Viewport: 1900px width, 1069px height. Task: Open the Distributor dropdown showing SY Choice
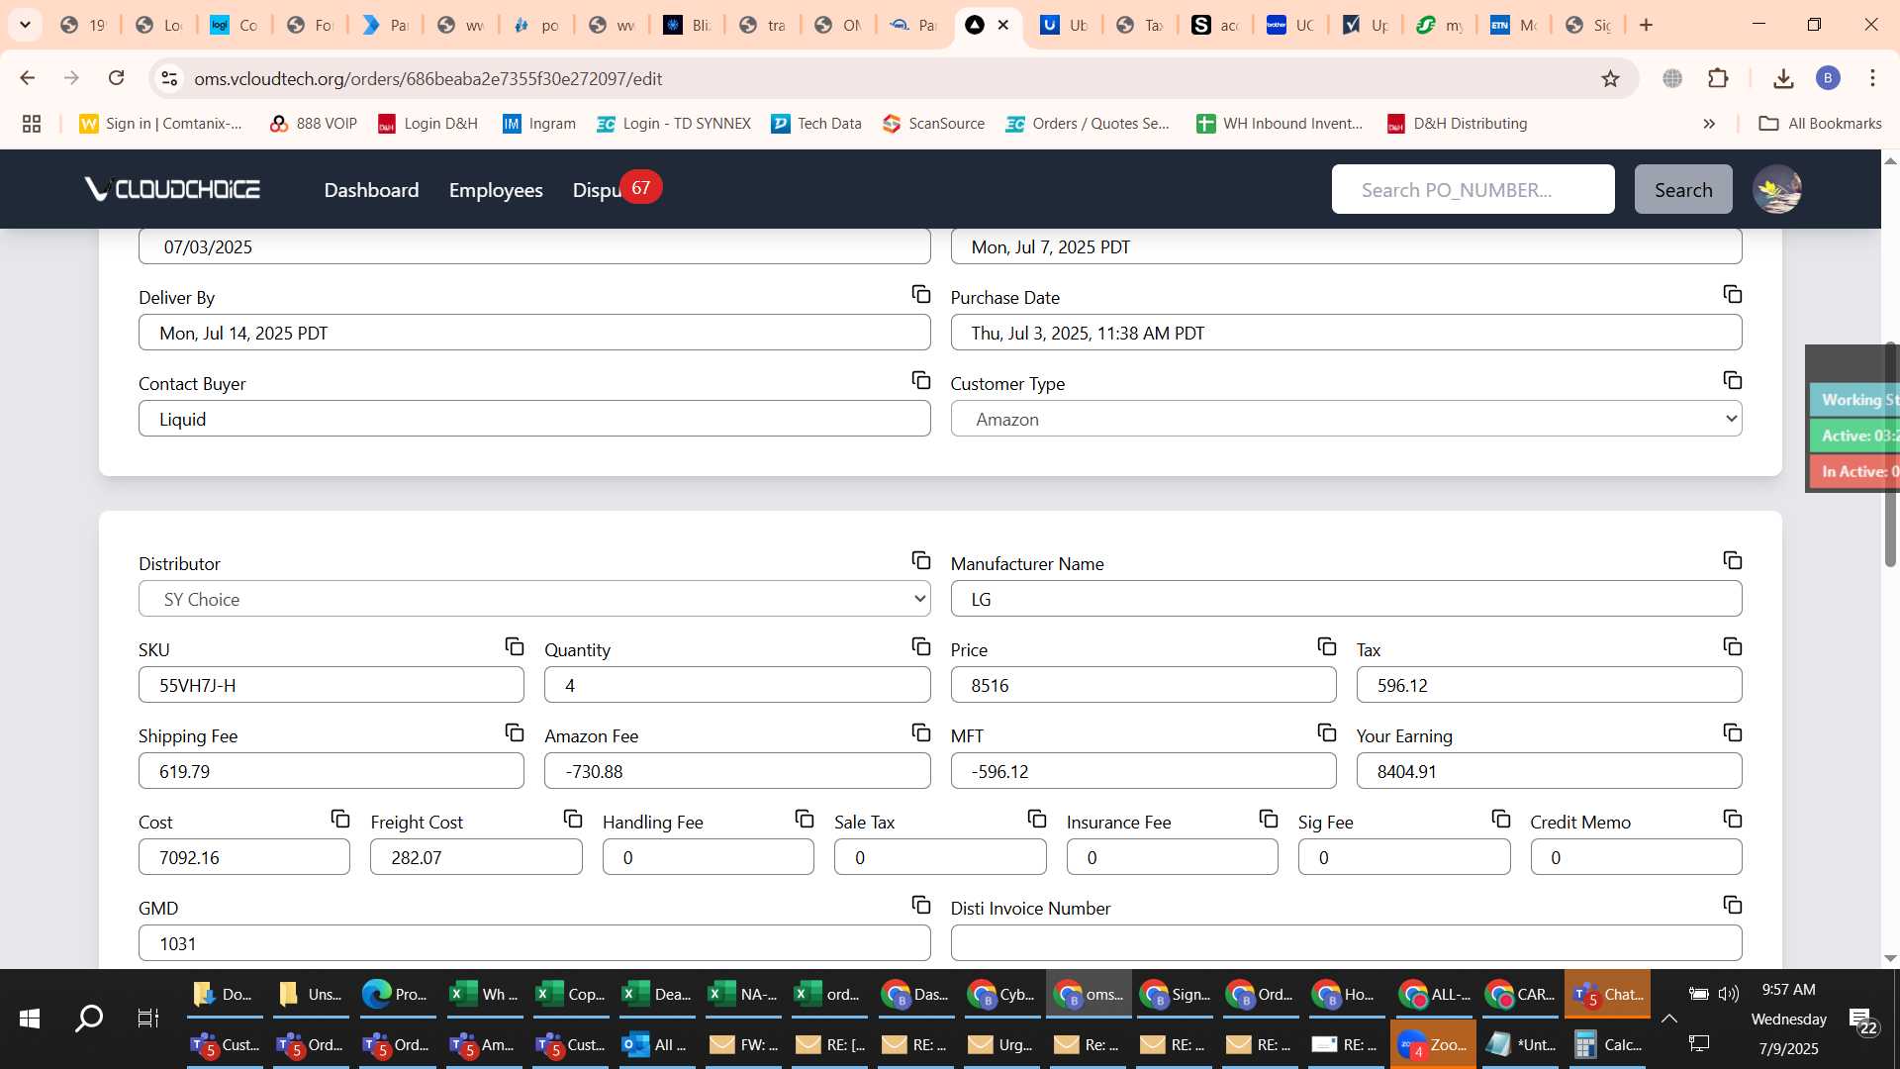pyautogui.click(x=534, y=599)
